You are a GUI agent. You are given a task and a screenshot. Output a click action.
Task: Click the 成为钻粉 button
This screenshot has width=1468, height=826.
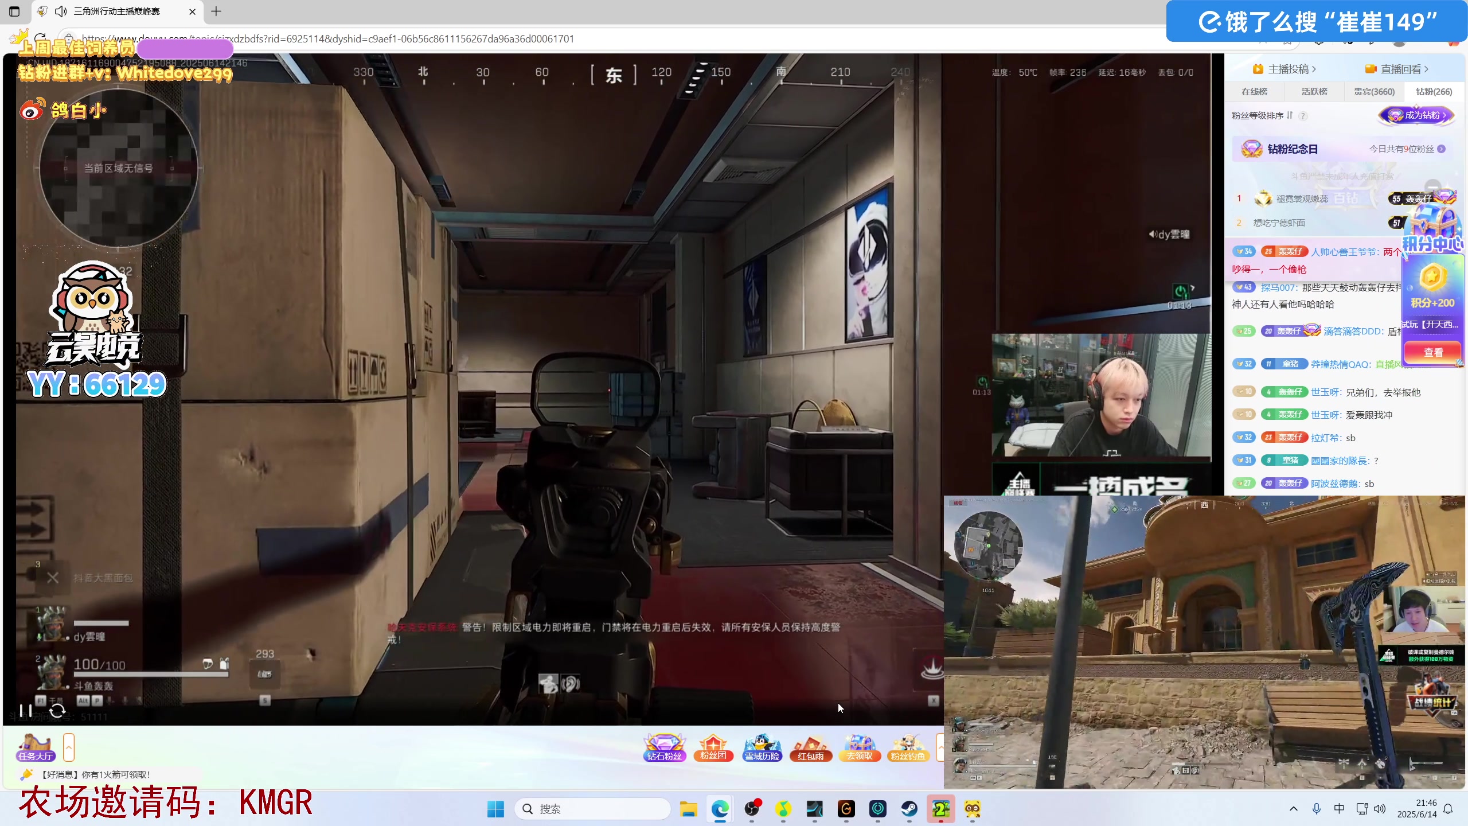tap(1416, 115)
